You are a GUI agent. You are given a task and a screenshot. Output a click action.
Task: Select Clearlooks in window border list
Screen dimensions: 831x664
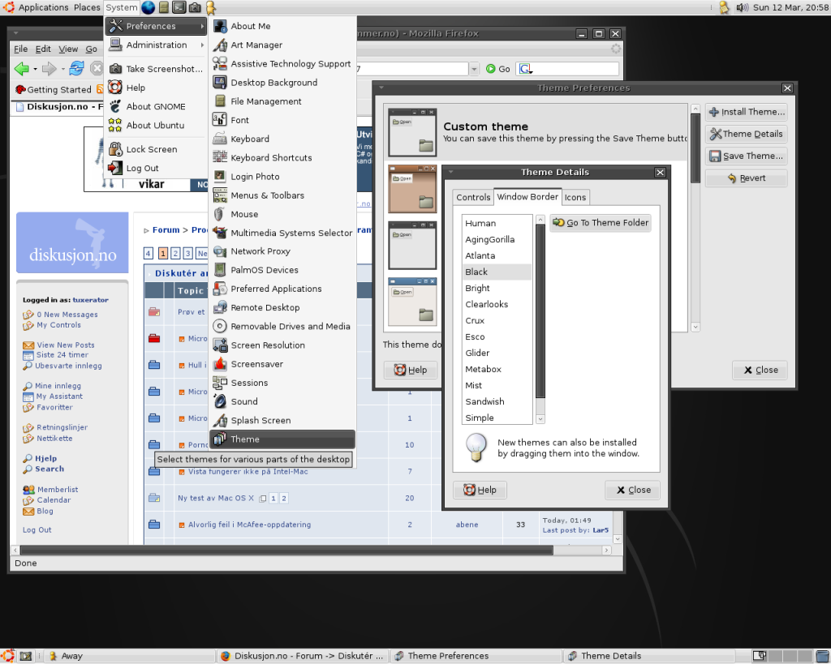(497, 305)
